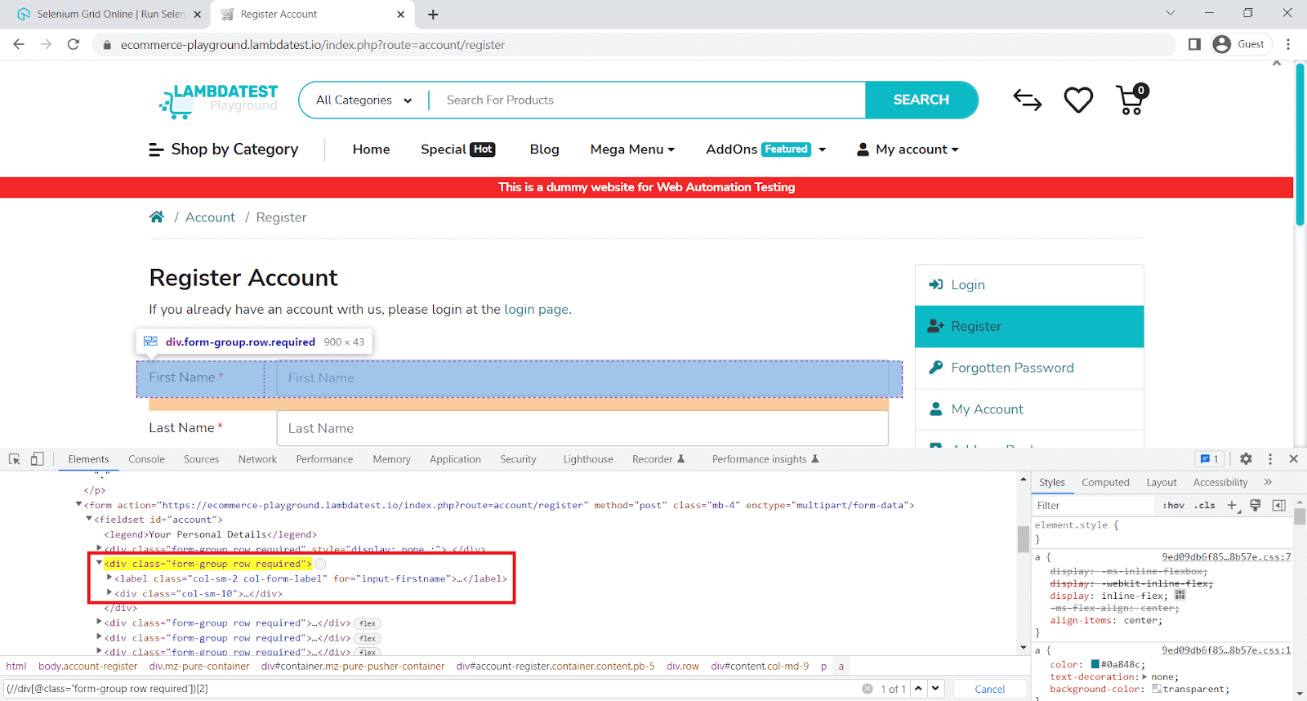Go back using the browser back arrow
The height and width of the screenshot is (701, 1307).
pos(19,44)
